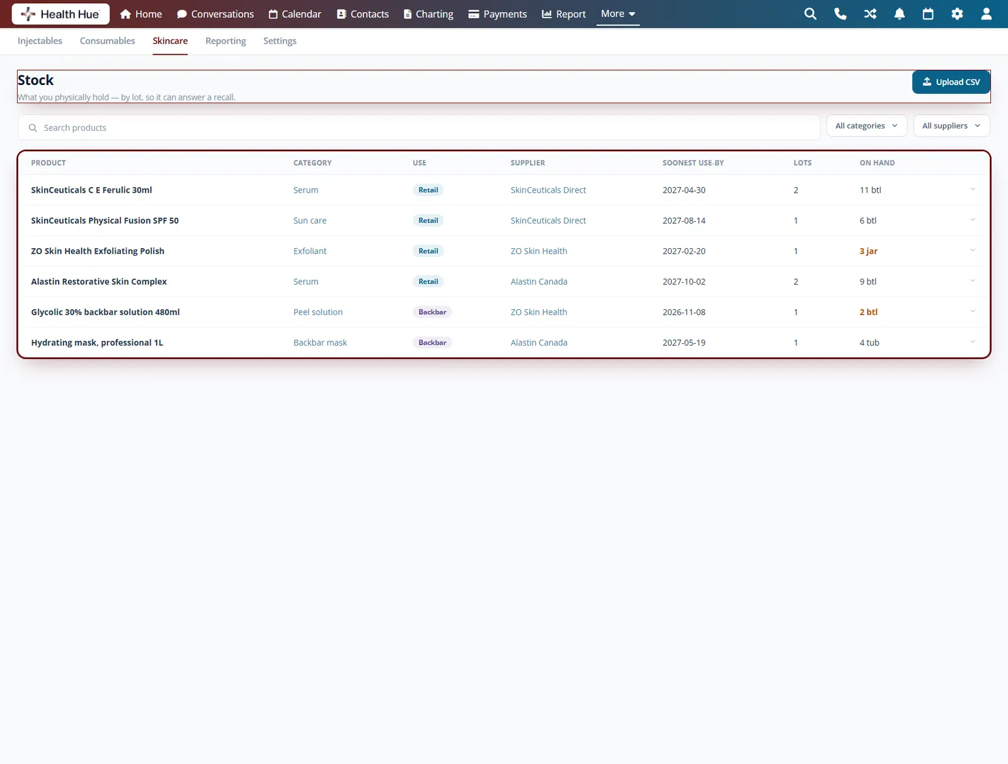This screenshot has height=764, width=1008.
Task: Open the calendar icon in top-right toolbar
Action: point(928,14)
